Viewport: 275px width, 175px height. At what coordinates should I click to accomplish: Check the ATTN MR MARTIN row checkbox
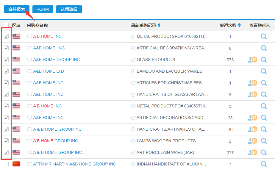point(6,164)
